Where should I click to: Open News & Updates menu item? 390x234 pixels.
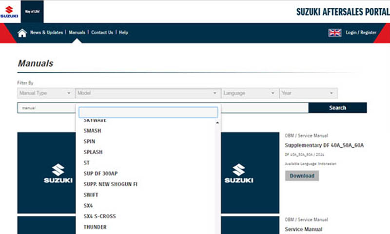coord(46,32)
